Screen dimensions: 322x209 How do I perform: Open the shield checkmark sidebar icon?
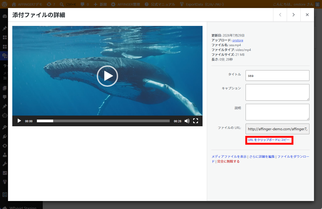click(x=5, y=194)
